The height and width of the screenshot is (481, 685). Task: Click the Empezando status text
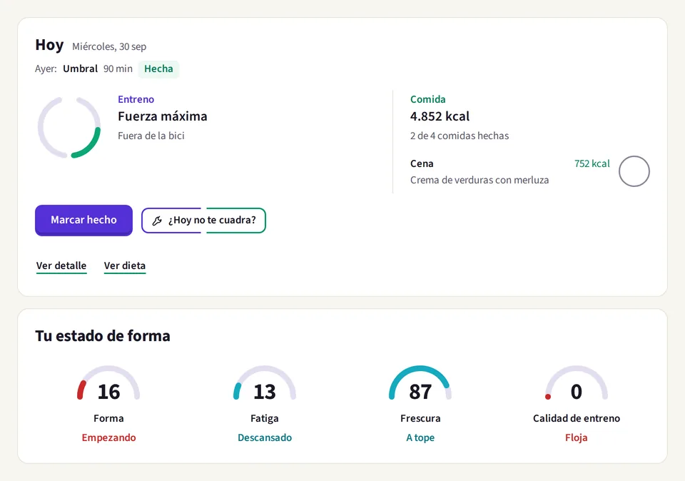(108, 437)
